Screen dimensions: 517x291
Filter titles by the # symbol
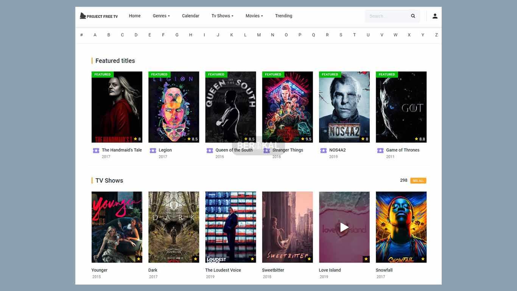coord(81,35)
